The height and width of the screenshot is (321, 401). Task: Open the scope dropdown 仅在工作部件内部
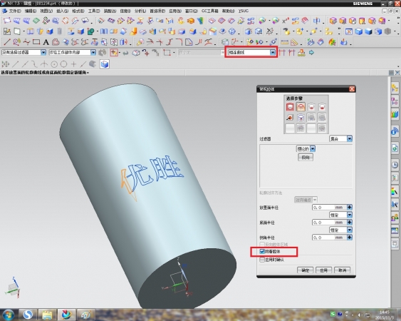point(73,53)
